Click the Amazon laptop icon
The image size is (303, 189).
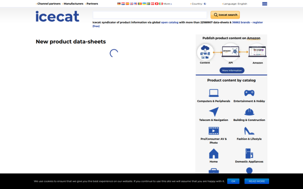pos(258,52)
